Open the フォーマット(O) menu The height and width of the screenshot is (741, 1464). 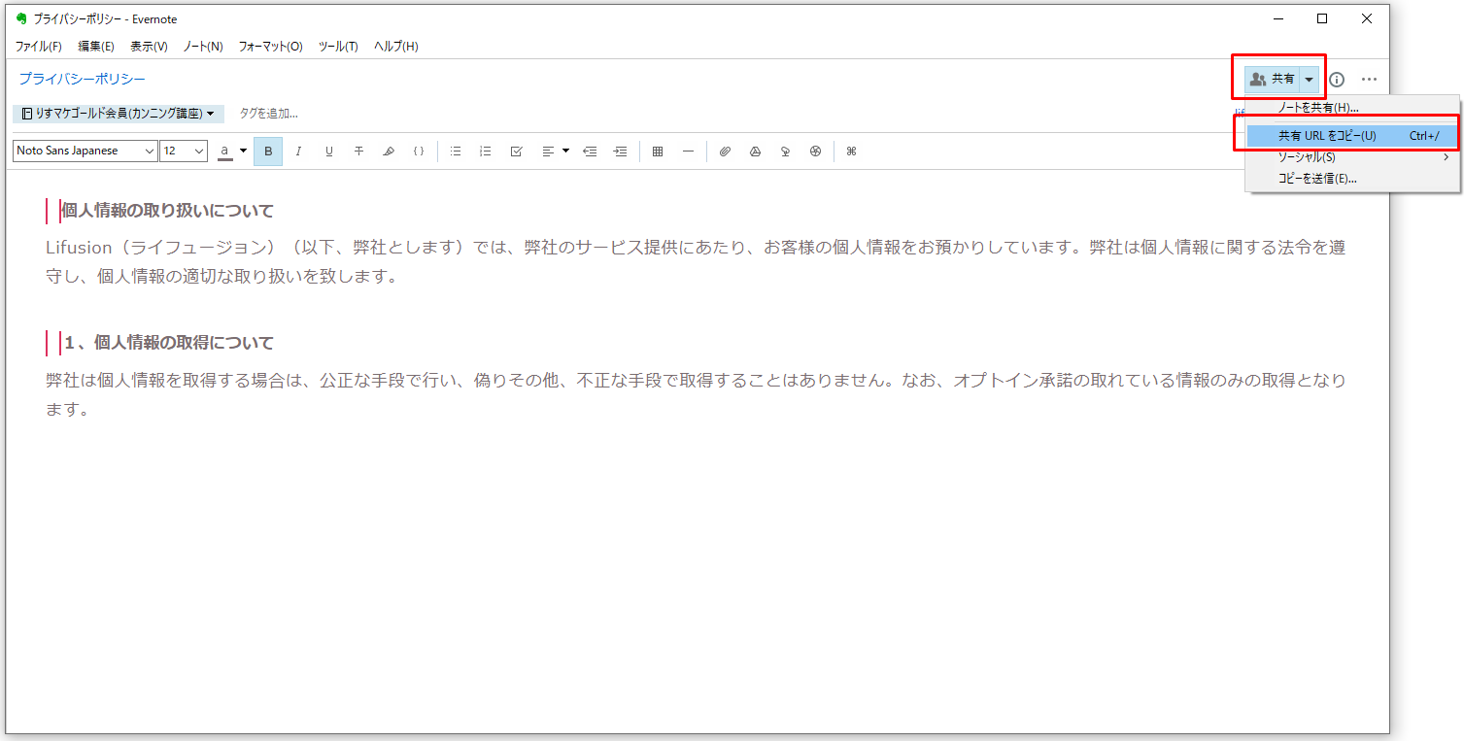[271, 47]
